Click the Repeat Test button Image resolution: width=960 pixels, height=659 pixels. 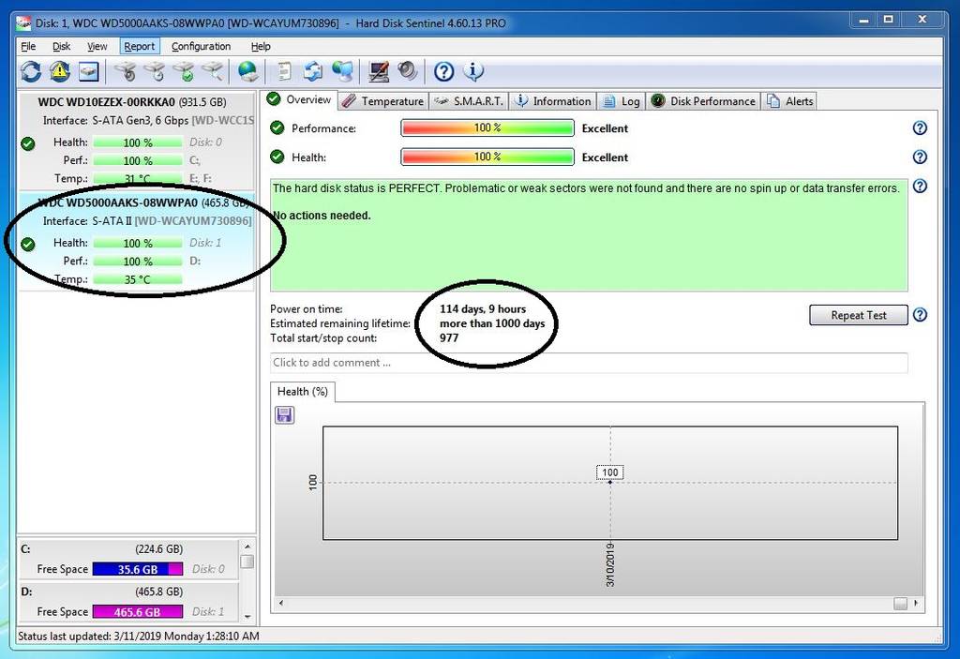pos(859,315)
